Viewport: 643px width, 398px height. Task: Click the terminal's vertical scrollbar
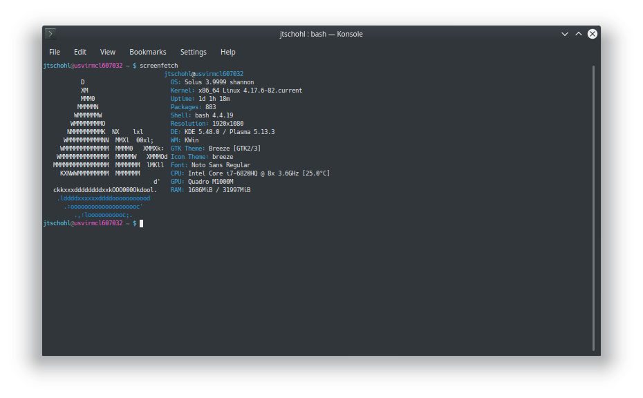(593, 207)
